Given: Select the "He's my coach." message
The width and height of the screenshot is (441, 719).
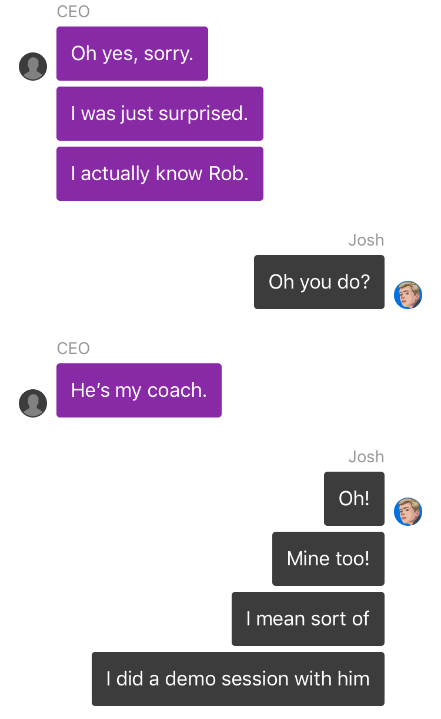Looking at the screenshot, I should click(x=139, y=390).
